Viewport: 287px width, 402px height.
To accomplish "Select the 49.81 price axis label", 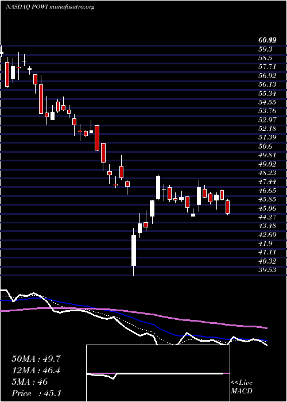I will pyautogui.click(x=267, y=155).
